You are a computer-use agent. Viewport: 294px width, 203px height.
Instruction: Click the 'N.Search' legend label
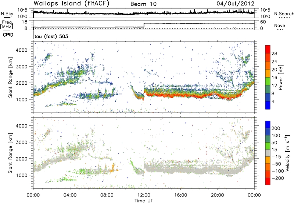click(284, 14)
